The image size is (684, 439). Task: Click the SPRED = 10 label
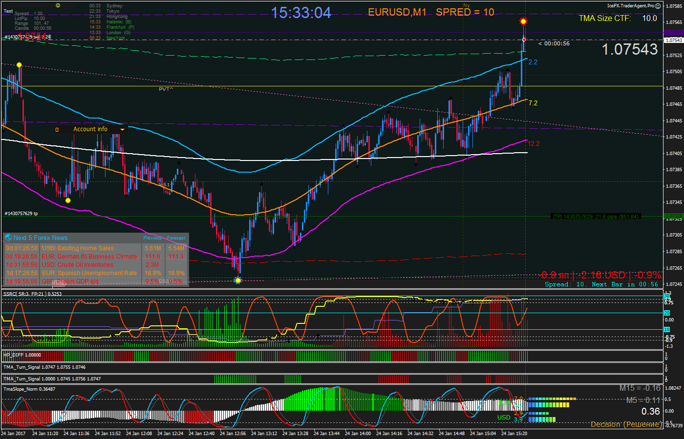[x=465, y=12]
